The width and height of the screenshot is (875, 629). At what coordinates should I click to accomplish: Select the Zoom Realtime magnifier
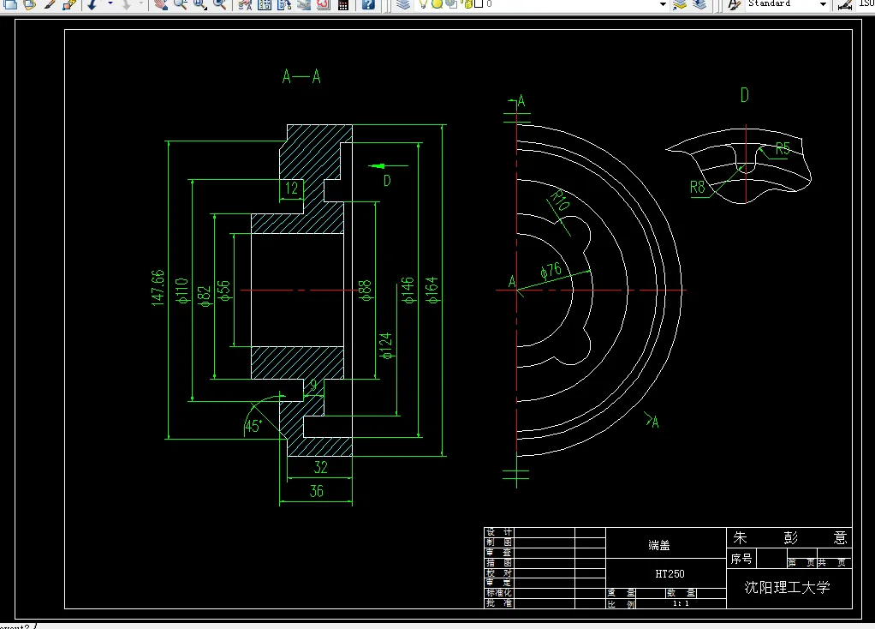tap(180, 4)
